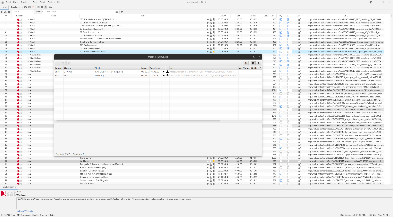Sort film list by Datum column

pos(223,16)
